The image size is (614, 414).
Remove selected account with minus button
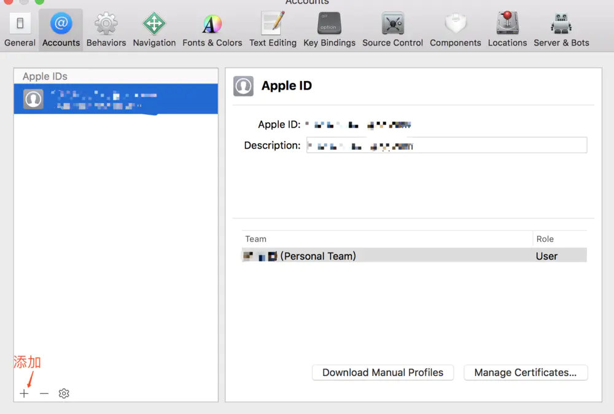(44, 393)
